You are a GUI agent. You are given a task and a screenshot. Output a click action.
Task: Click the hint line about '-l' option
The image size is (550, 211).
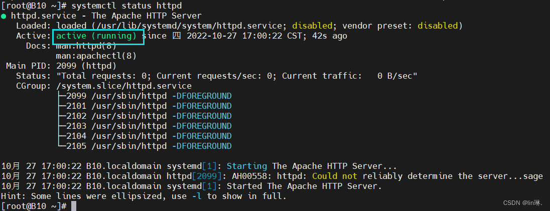pyautogui.click(x=144, y=196)
